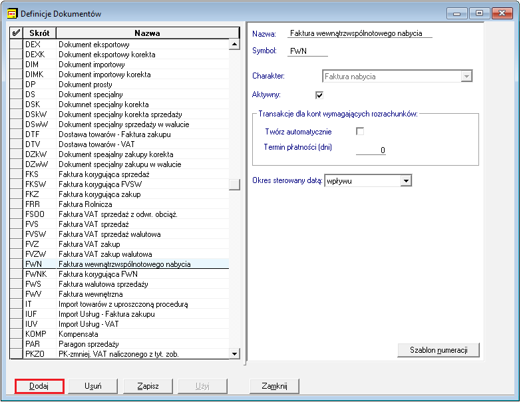The image size is (523, 404).
Task: Select row Dokument importowy
Action: pos(126,65)
